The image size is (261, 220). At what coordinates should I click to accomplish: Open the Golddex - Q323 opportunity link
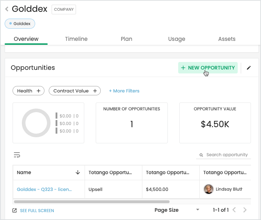[44, 189]
